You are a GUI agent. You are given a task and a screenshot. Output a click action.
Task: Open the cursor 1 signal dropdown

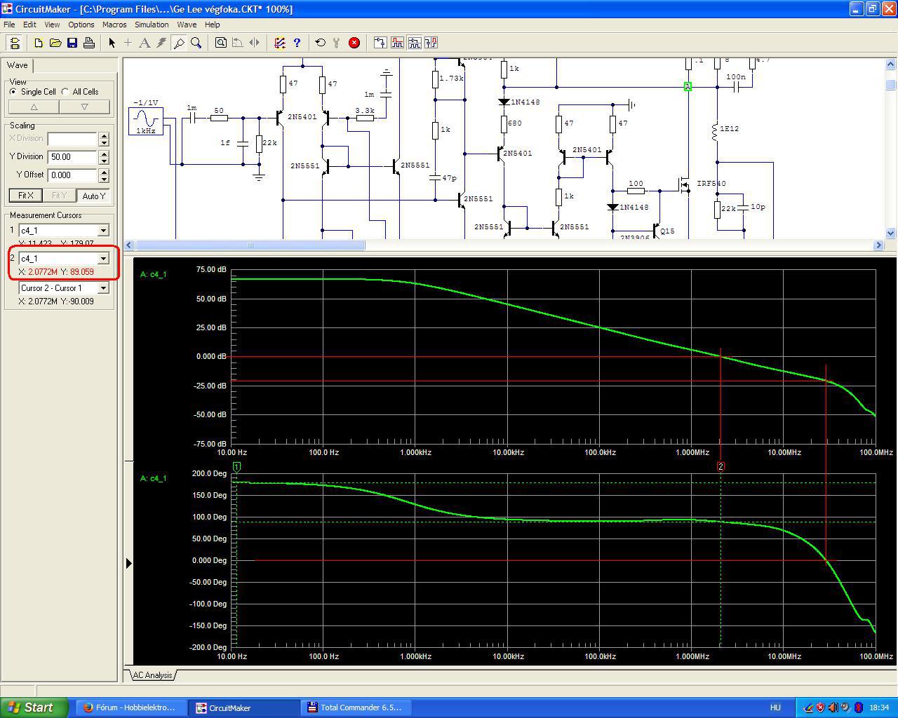103,230
